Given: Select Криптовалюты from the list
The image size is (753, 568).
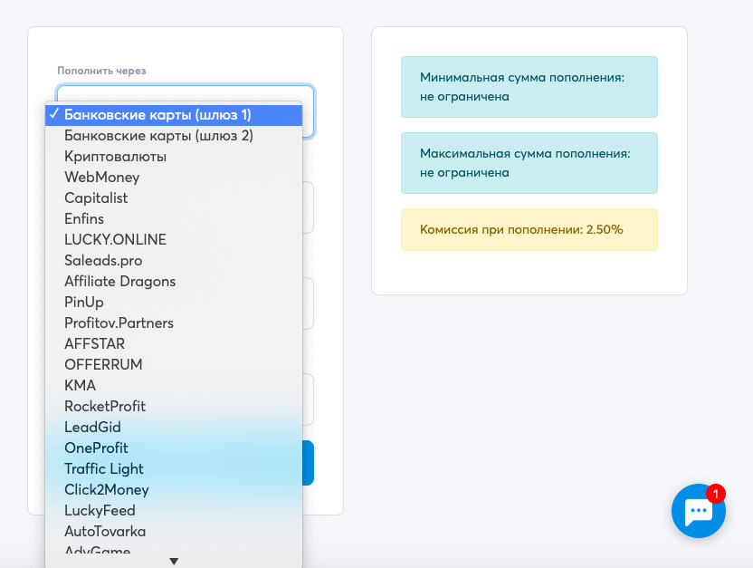Looking at the screenshot, I should [174, 157].
